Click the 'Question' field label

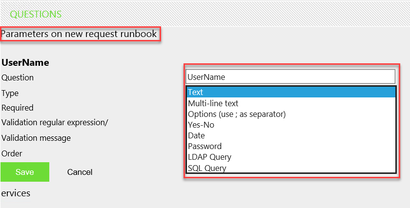point(18,77)
